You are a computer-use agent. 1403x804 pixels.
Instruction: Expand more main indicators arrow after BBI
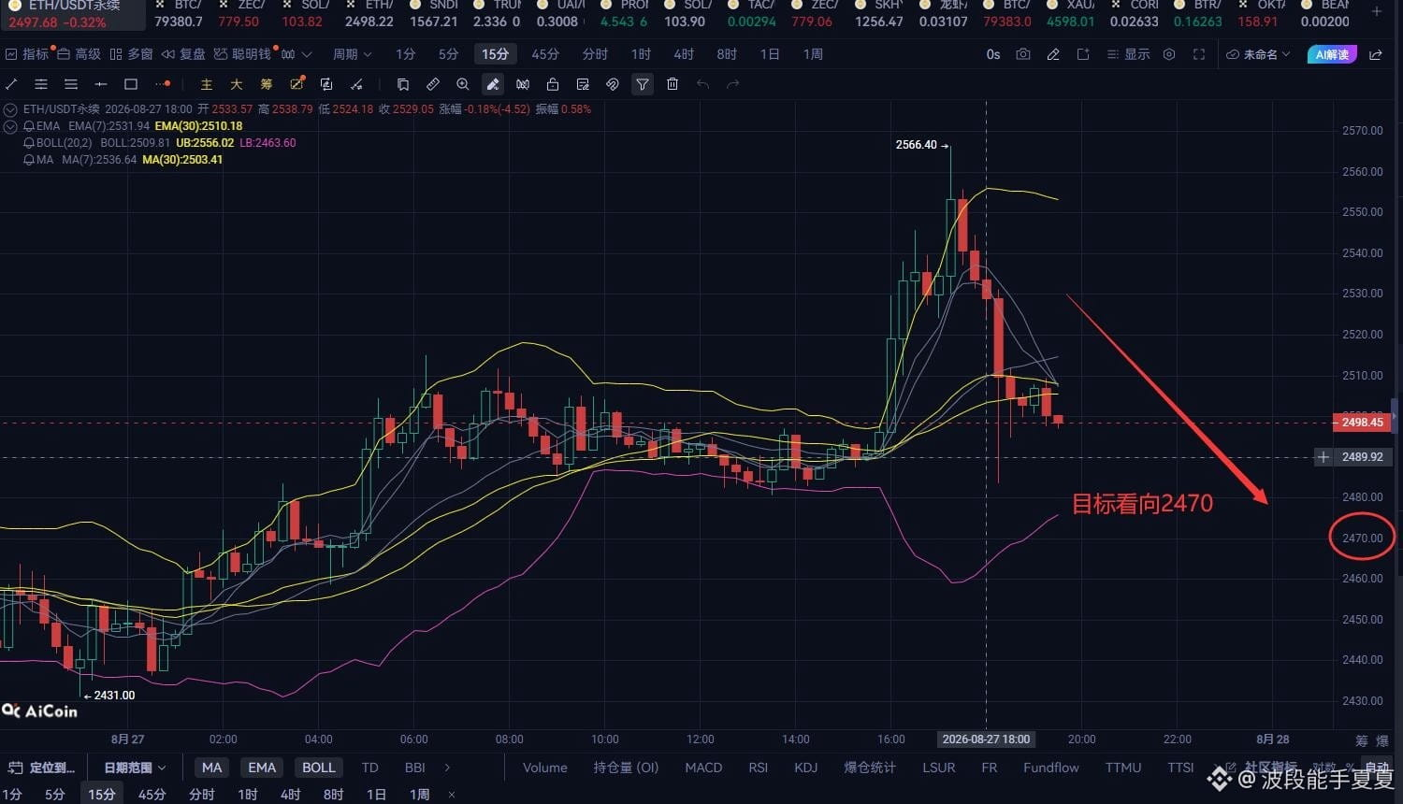pos(447,768)
